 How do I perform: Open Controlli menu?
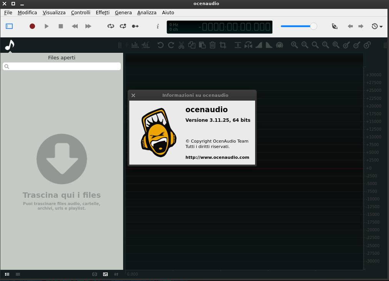coord(81,12)
